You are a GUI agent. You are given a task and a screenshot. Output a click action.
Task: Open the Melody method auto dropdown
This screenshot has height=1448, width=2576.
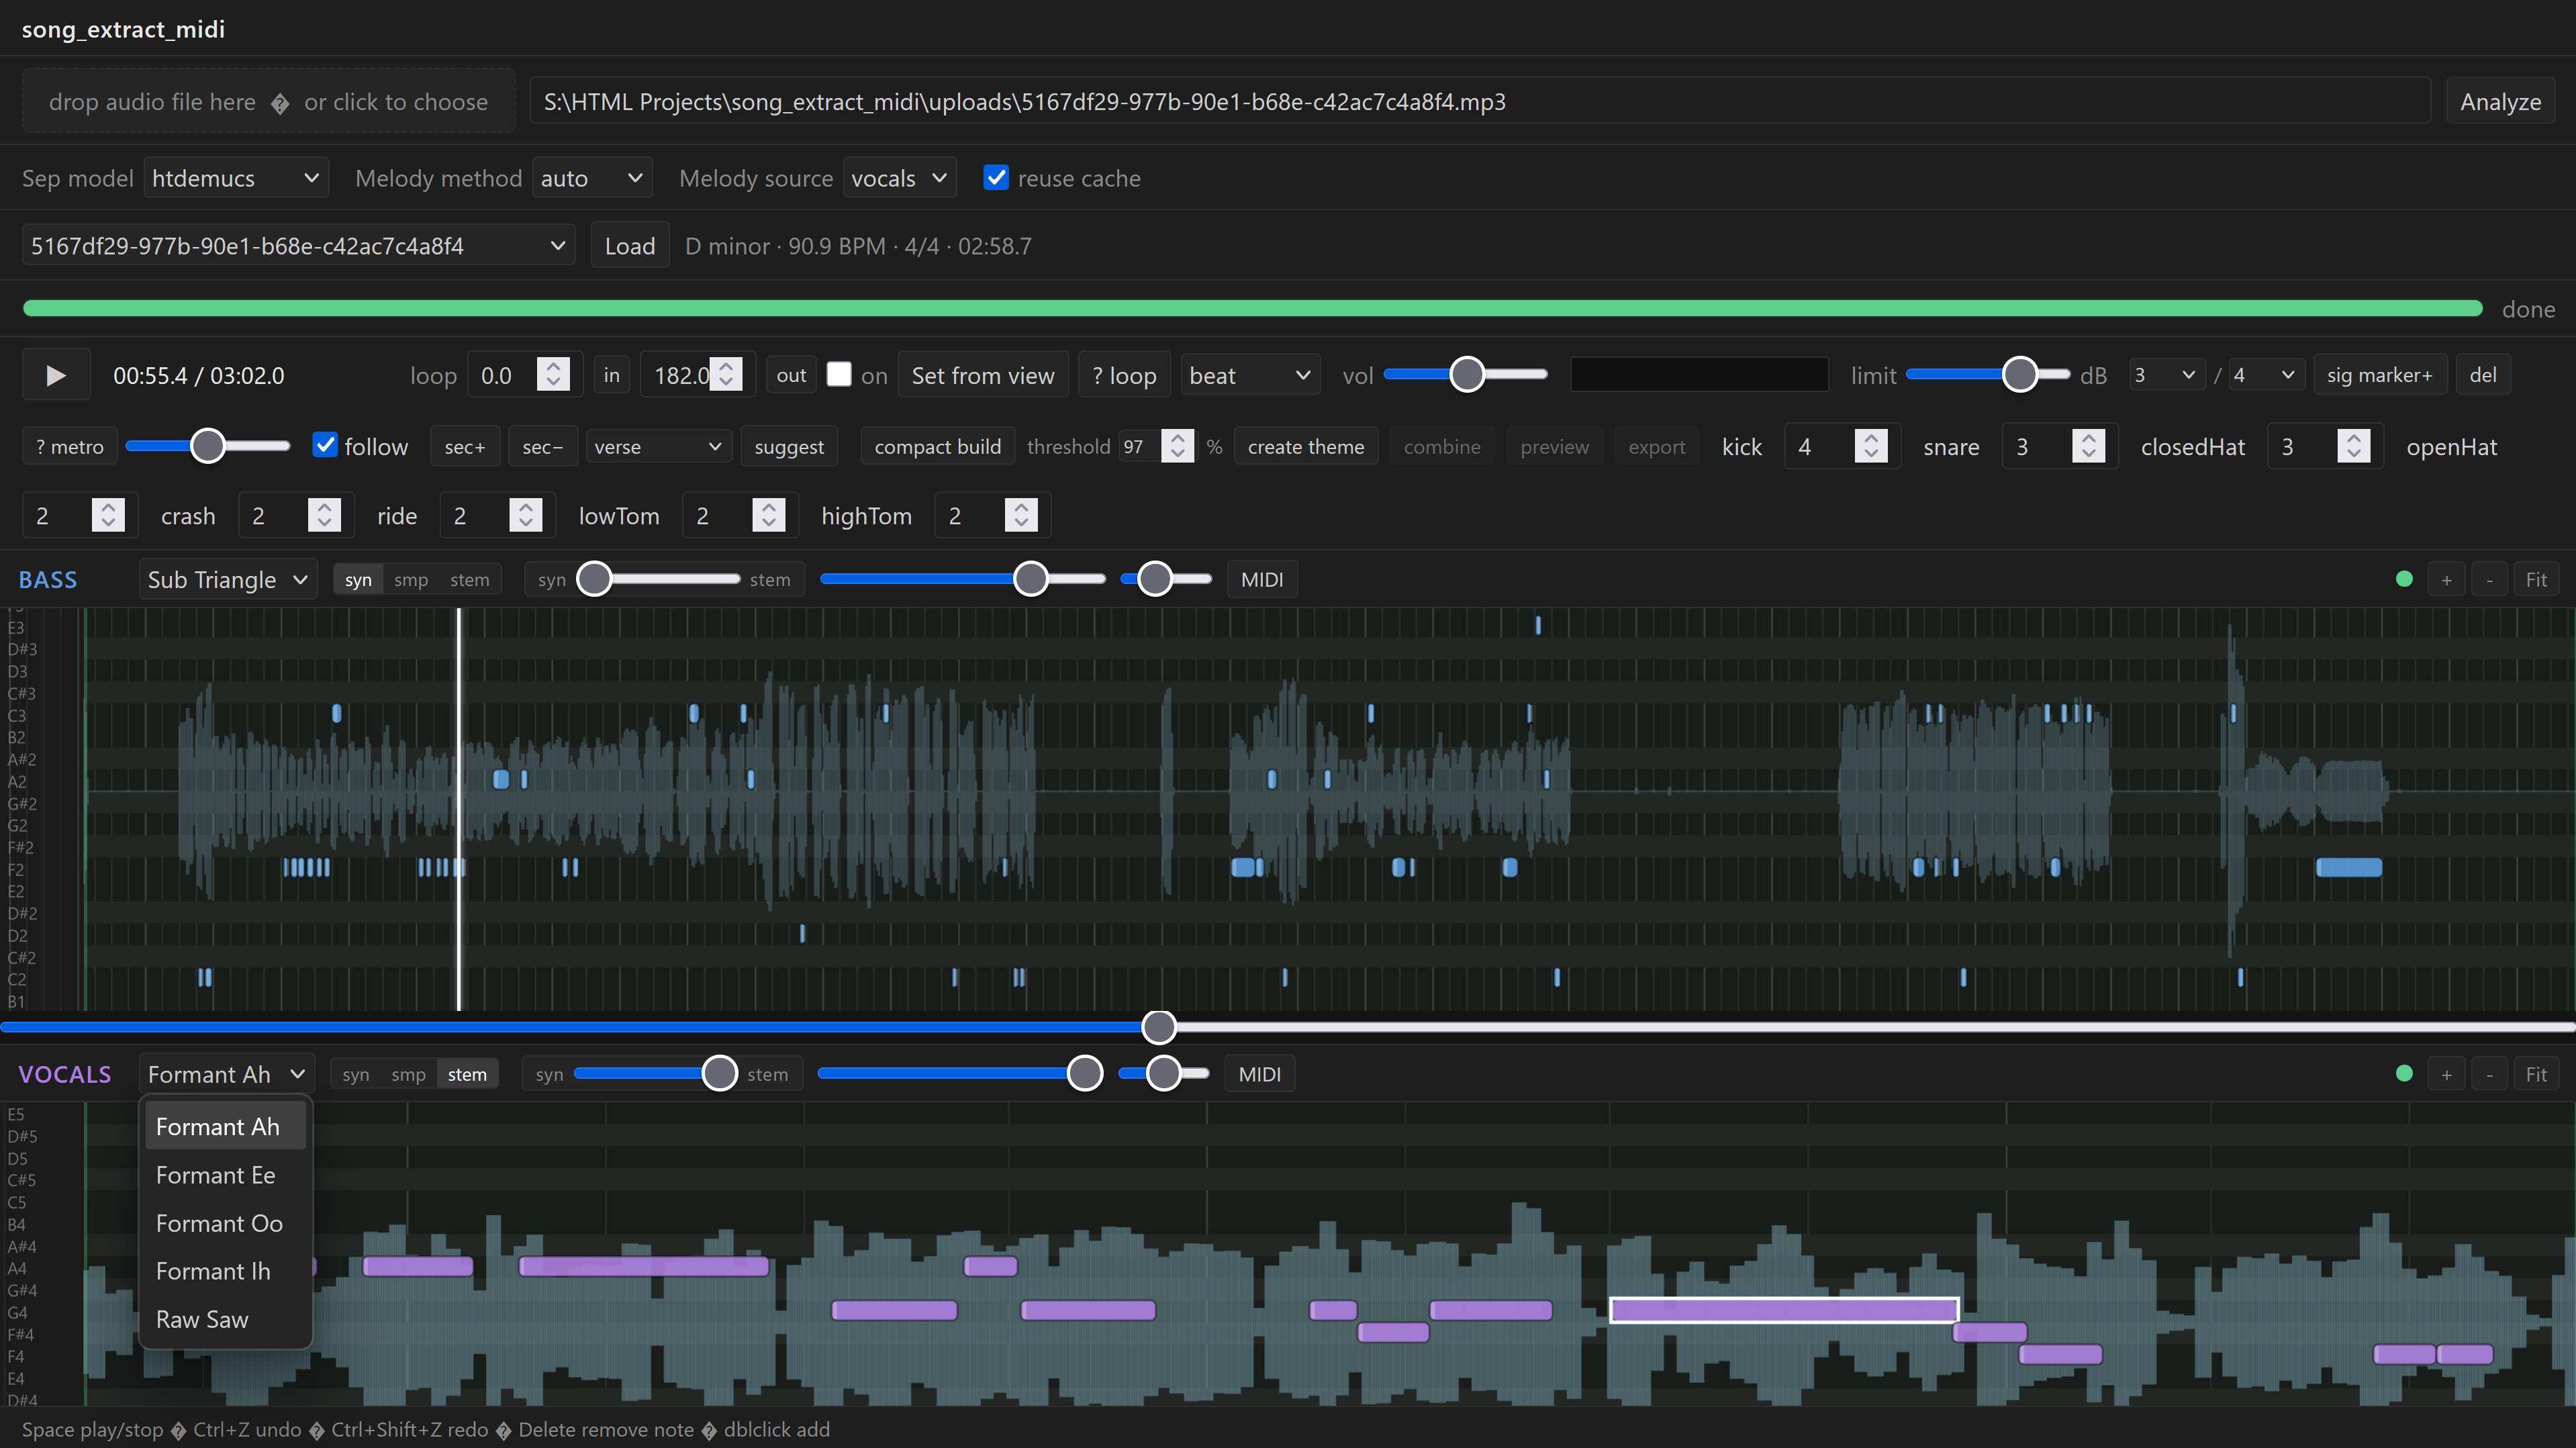(592, 178)
